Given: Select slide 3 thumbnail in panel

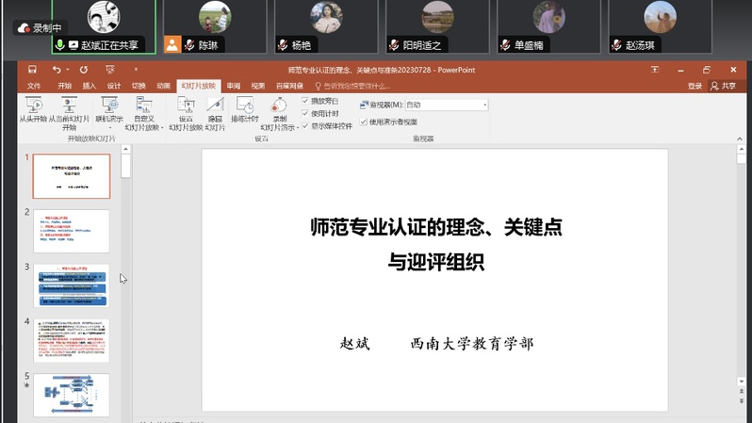Looking at the screenshot, I should [72, 285].
